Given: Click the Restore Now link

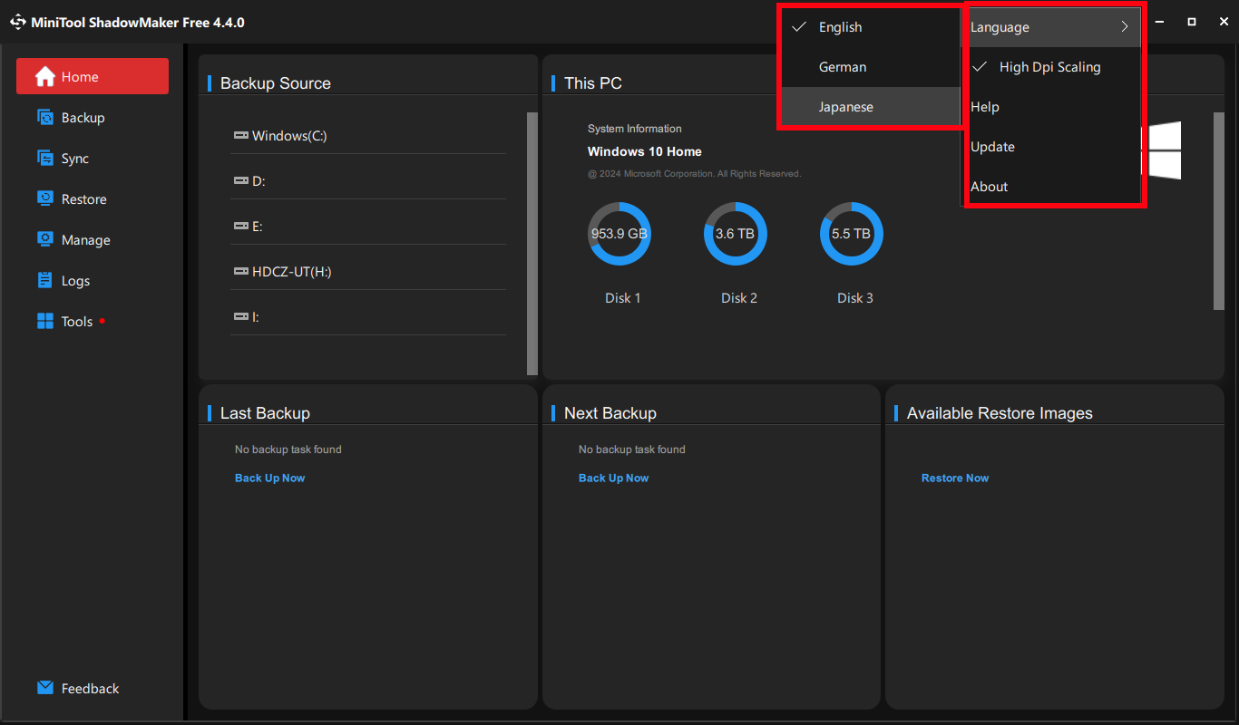Looking at the screenshot, I should 955,478.
